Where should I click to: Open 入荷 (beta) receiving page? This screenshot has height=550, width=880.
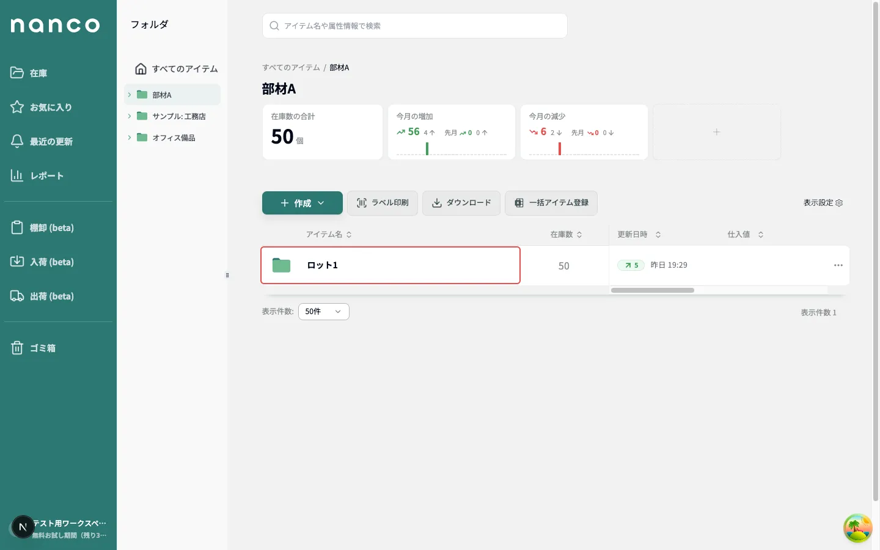coord(58,262)
